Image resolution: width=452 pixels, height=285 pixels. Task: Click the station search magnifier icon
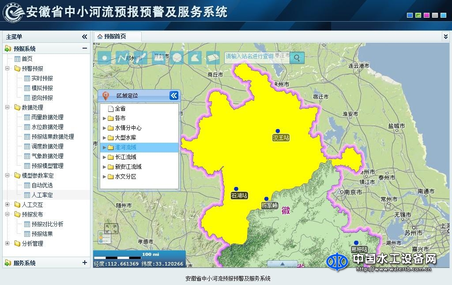[297, 57]
